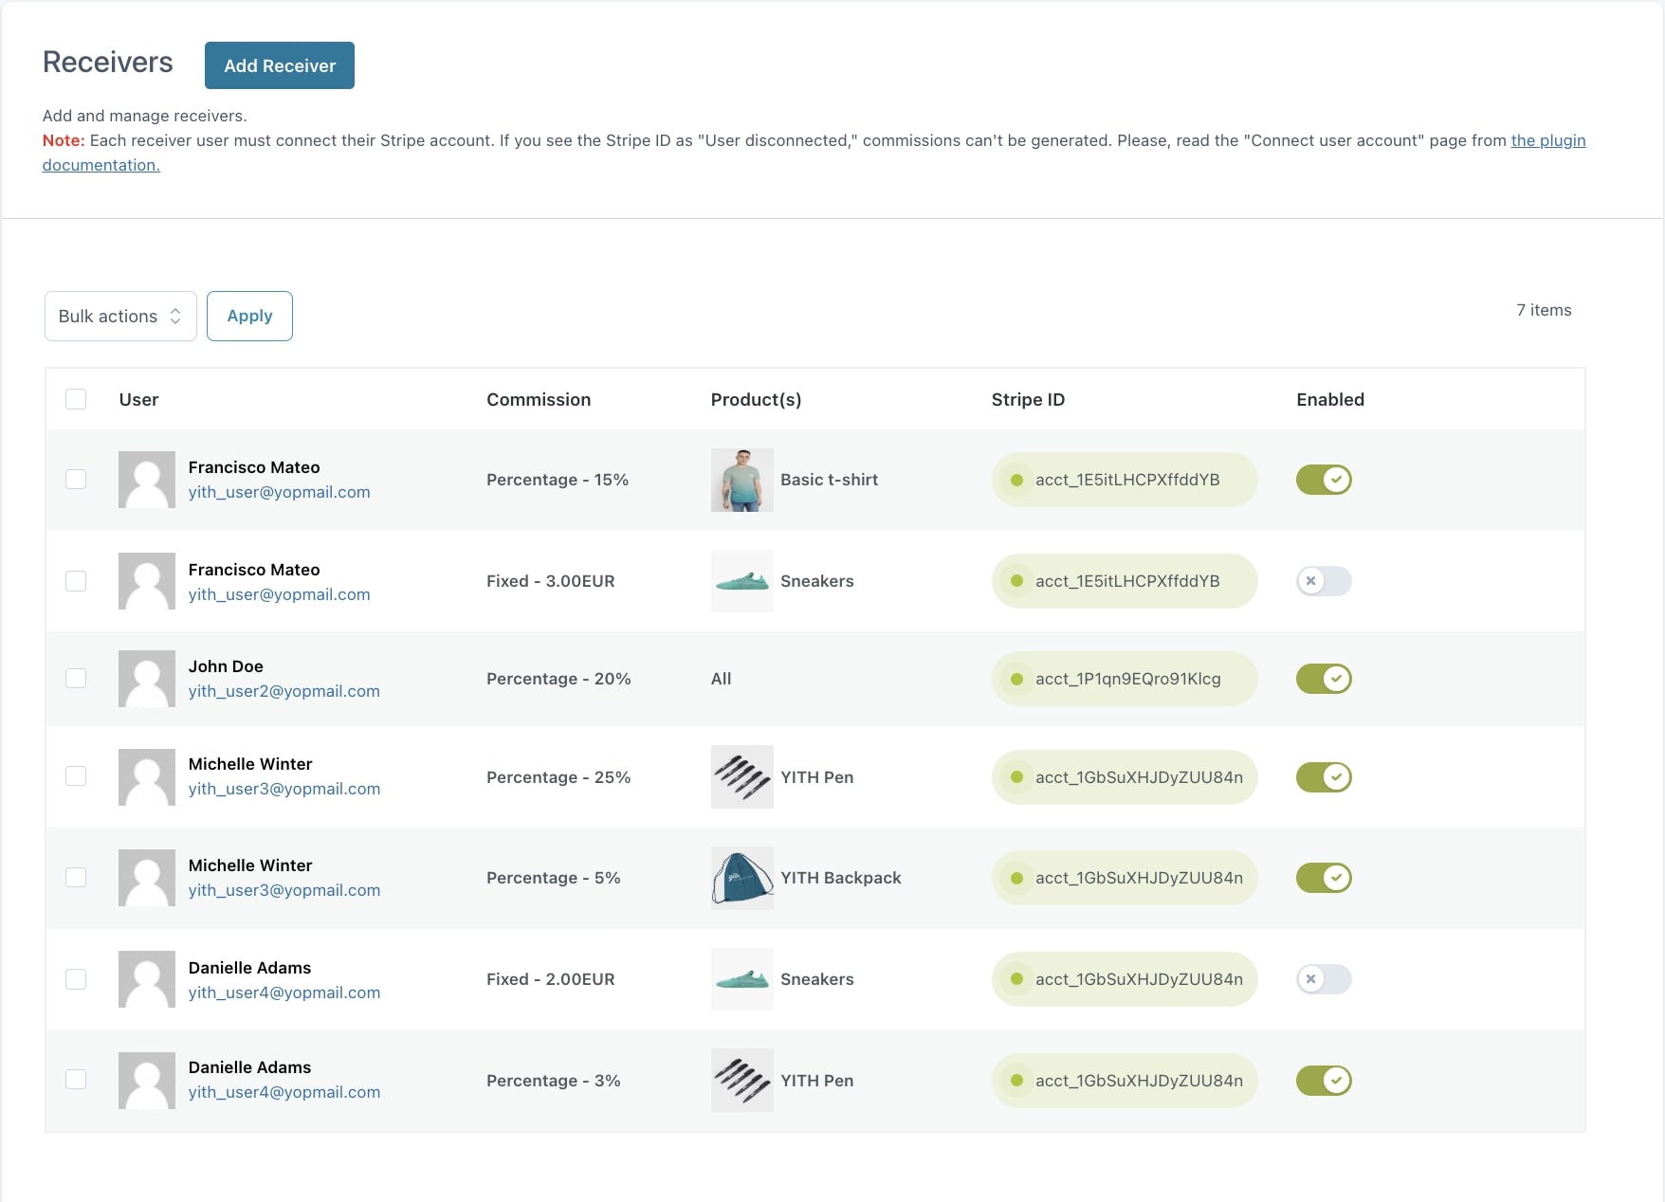Click John Doe's user avatar icon
Image resolution: width=1665 pixels, height=1202 pixels.
146,679
